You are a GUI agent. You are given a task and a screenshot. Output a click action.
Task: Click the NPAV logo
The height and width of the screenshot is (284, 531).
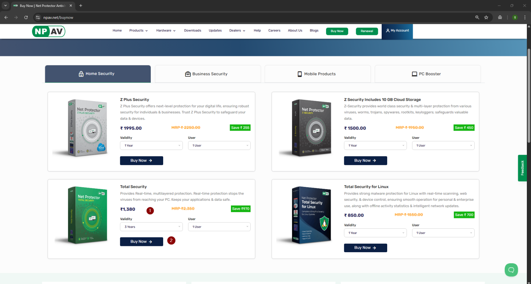[48, 31]
